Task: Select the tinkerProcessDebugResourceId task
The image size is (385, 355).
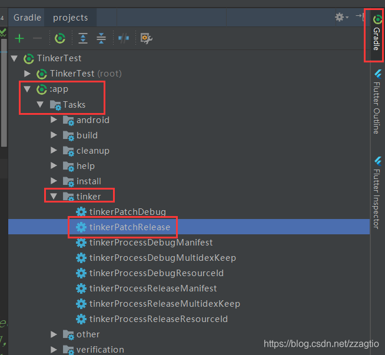Action: click(x=157, y=273)
